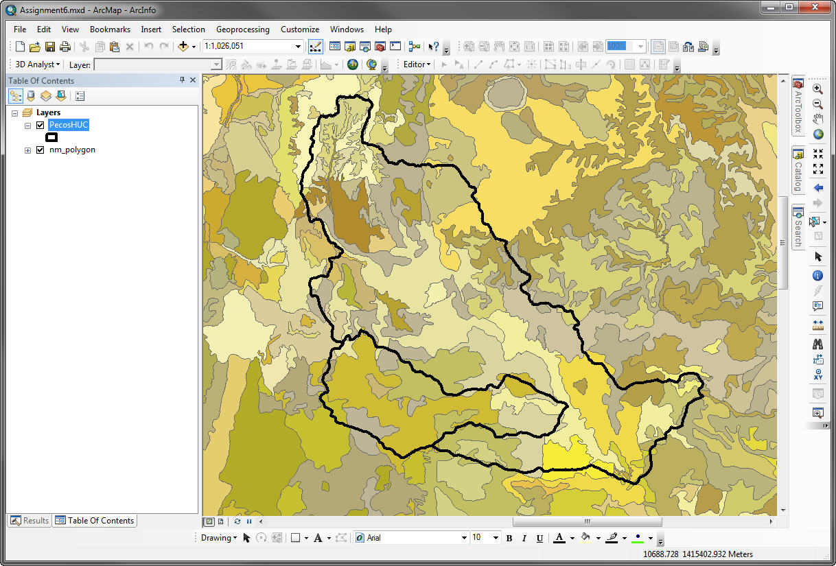
Task: Uncheck the nm_polygon layer visibility
Action: [40, 150]
